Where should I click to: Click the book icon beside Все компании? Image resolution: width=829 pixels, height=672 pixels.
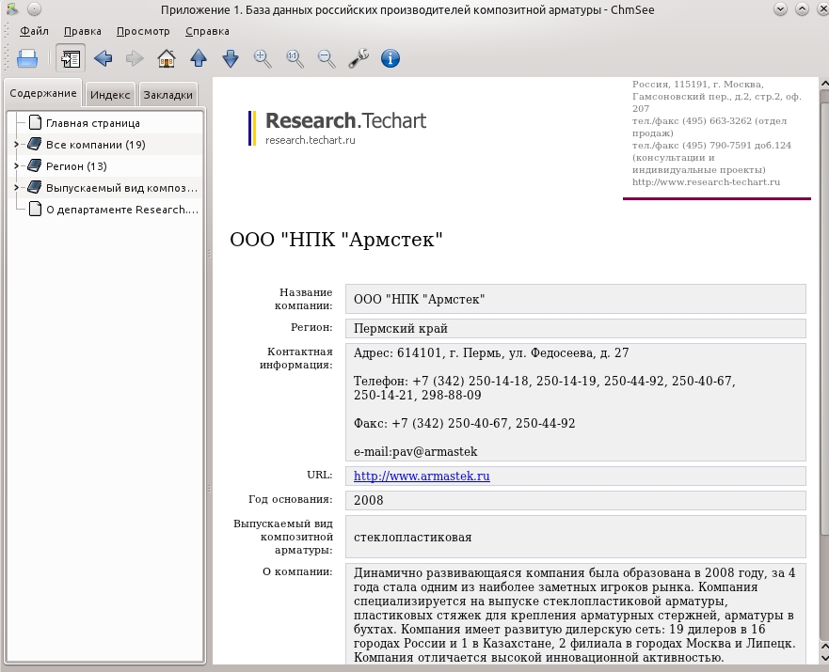click(35, 144)
